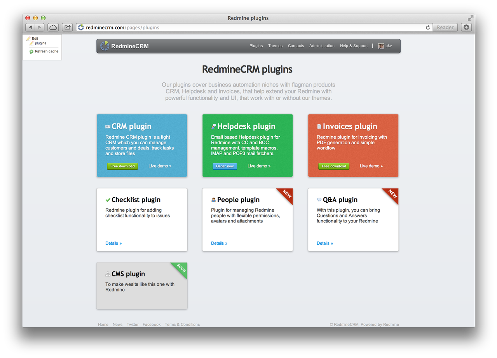Click the News footer link
The width and height of the screenshot is (497, 358).
click(117, 325)
